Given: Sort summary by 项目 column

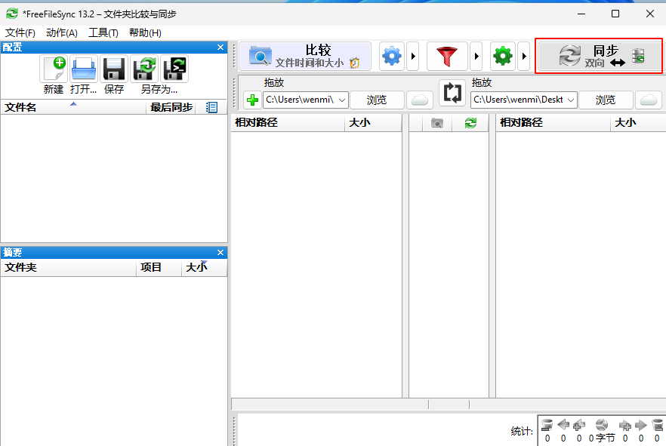Looking at the screenshot, I should (159, 267).
